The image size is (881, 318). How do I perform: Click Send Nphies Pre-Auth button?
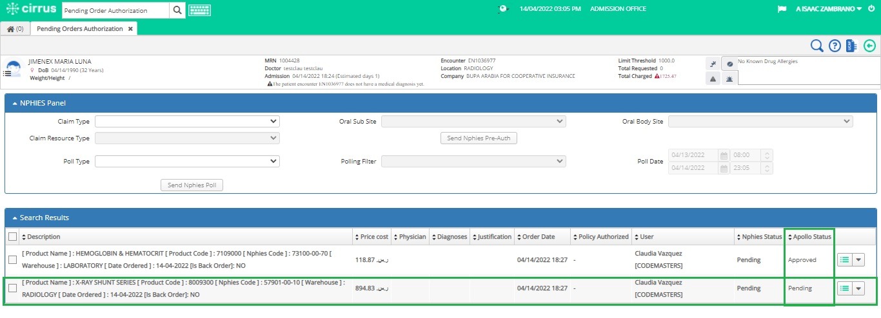(479, 138)
